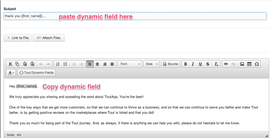The width and height of the screenshot is (271, 138).
Task: Toggle Underline formatting
Action: 200,64
